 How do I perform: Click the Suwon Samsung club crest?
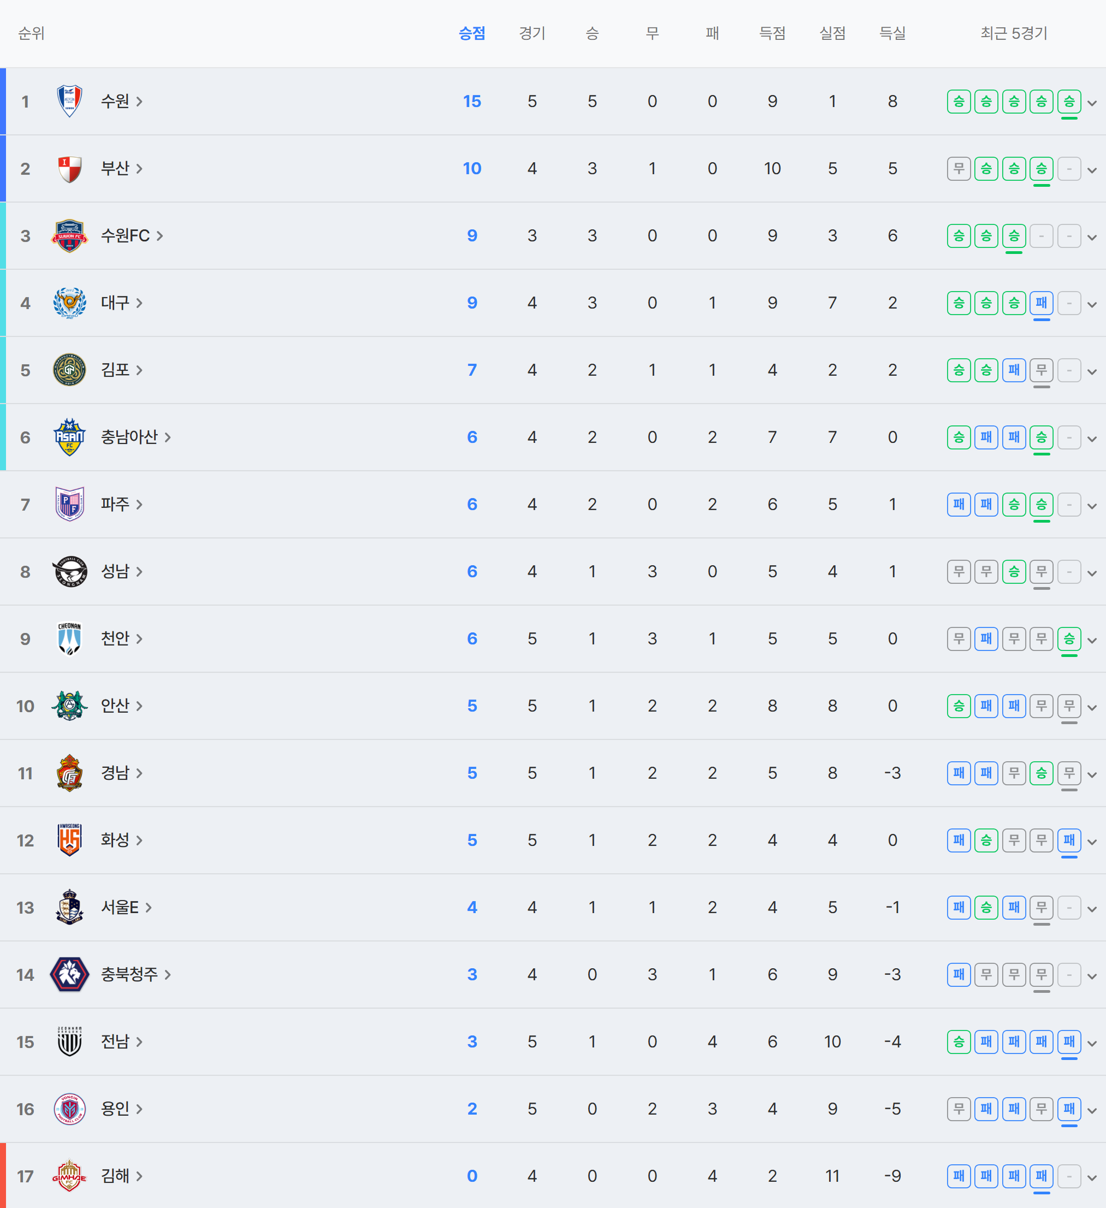[69, 101]
